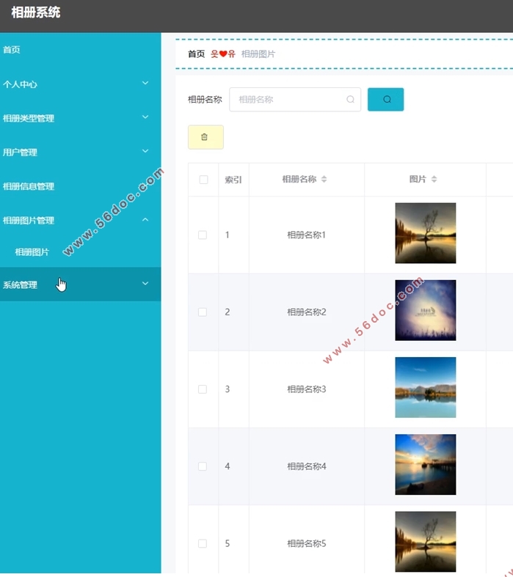The image size is (513, 577).
Task: Open thumbnail image for 相册名称3
Action: (x=426, y=388)
